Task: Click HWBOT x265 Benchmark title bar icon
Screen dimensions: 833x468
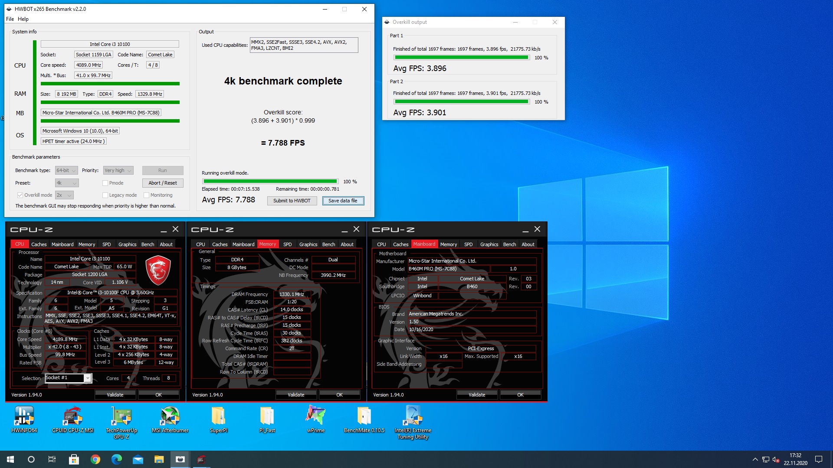Action: pos(10,9)
